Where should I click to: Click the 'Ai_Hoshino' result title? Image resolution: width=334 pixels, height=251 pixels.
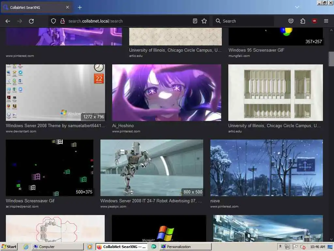point(123,126)
